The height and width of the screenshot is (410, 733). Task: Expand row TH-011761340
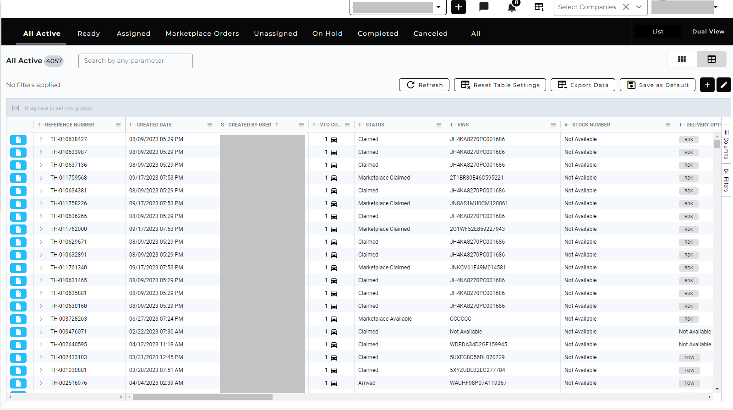point(41,268)
